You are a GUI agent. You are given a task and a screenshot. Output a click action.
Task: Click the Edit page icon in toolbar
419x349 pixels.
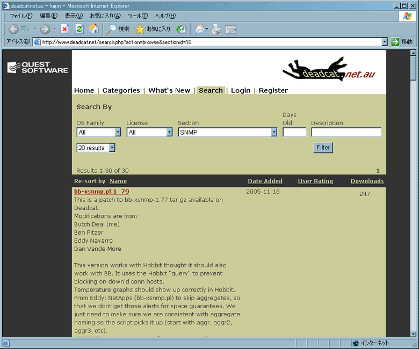pos(231,29)
